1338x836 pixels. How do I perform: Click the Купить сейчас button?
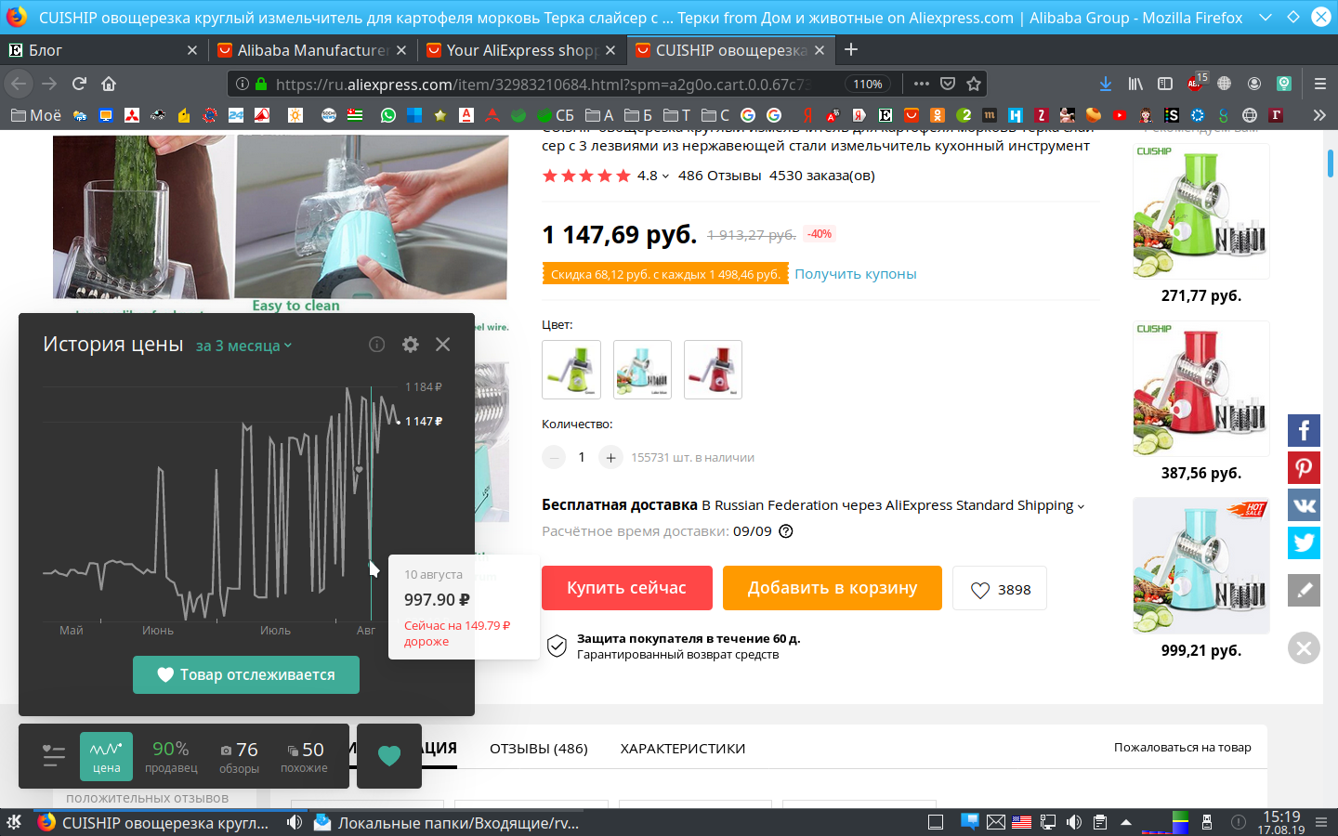626,588
